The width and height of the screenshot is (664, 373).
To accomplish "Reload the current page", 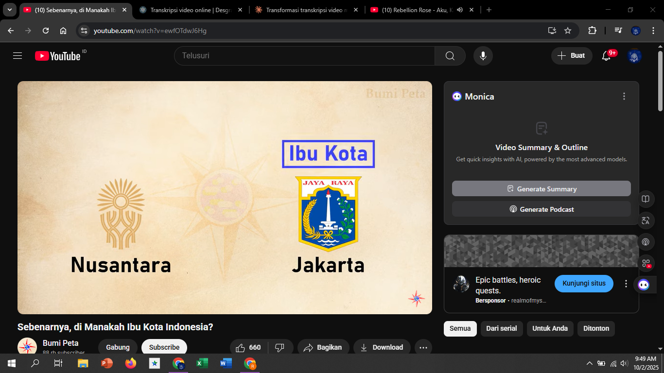I will [46, 31].
